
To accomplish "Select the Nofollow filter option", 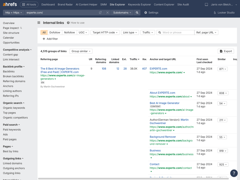I will [x=69, y=32].
